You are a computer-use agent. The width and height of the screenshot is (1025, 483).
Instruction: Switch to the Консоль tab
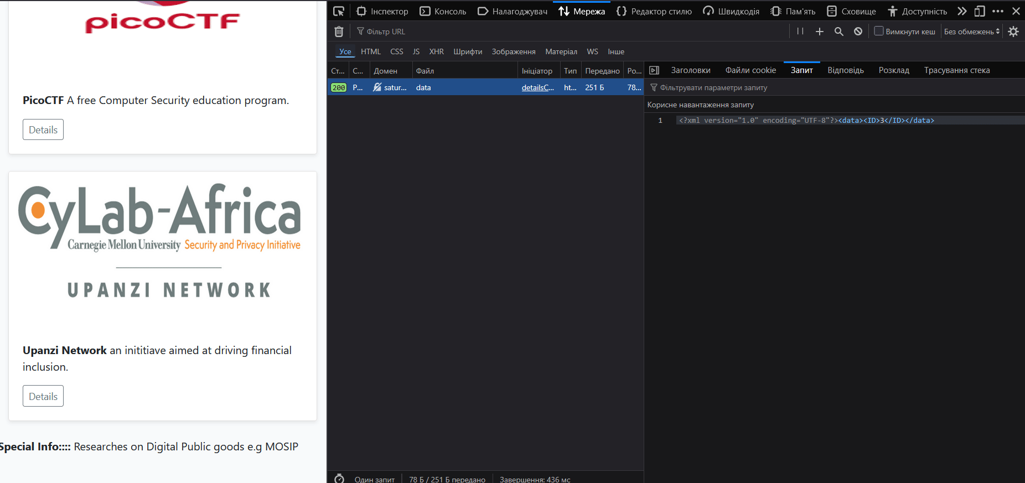443,11
